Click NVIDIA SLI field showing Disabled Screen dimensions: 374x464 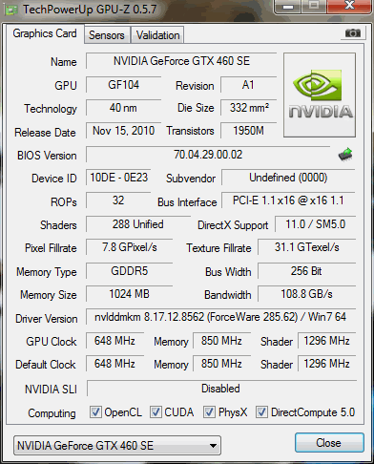221,389
